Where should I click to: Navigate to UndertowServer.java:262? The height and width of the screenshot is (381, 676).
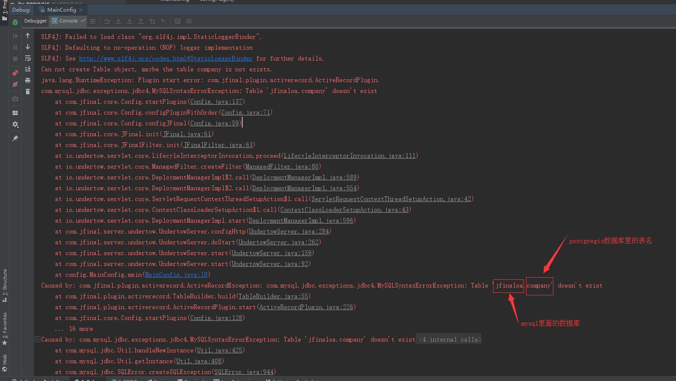279,242
